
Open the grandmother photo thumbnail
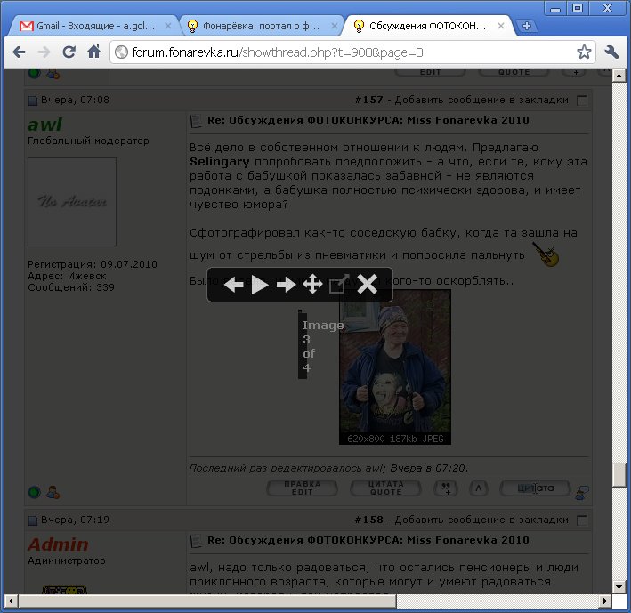tap(395, 367)
